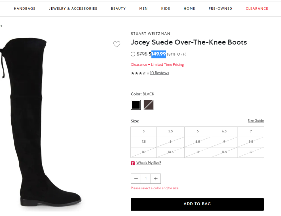Open the 10 Reviews link

tap(159, 73)
